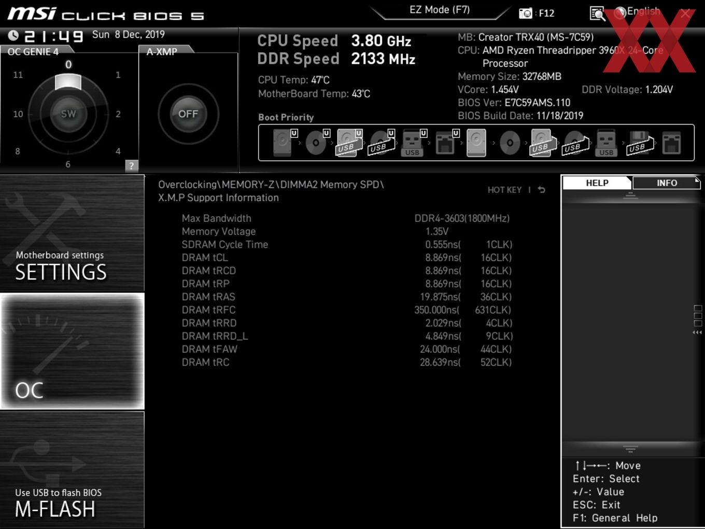705x529 pixels.
Task: Select the DRAM tRFC row
Action: (346, 310)
